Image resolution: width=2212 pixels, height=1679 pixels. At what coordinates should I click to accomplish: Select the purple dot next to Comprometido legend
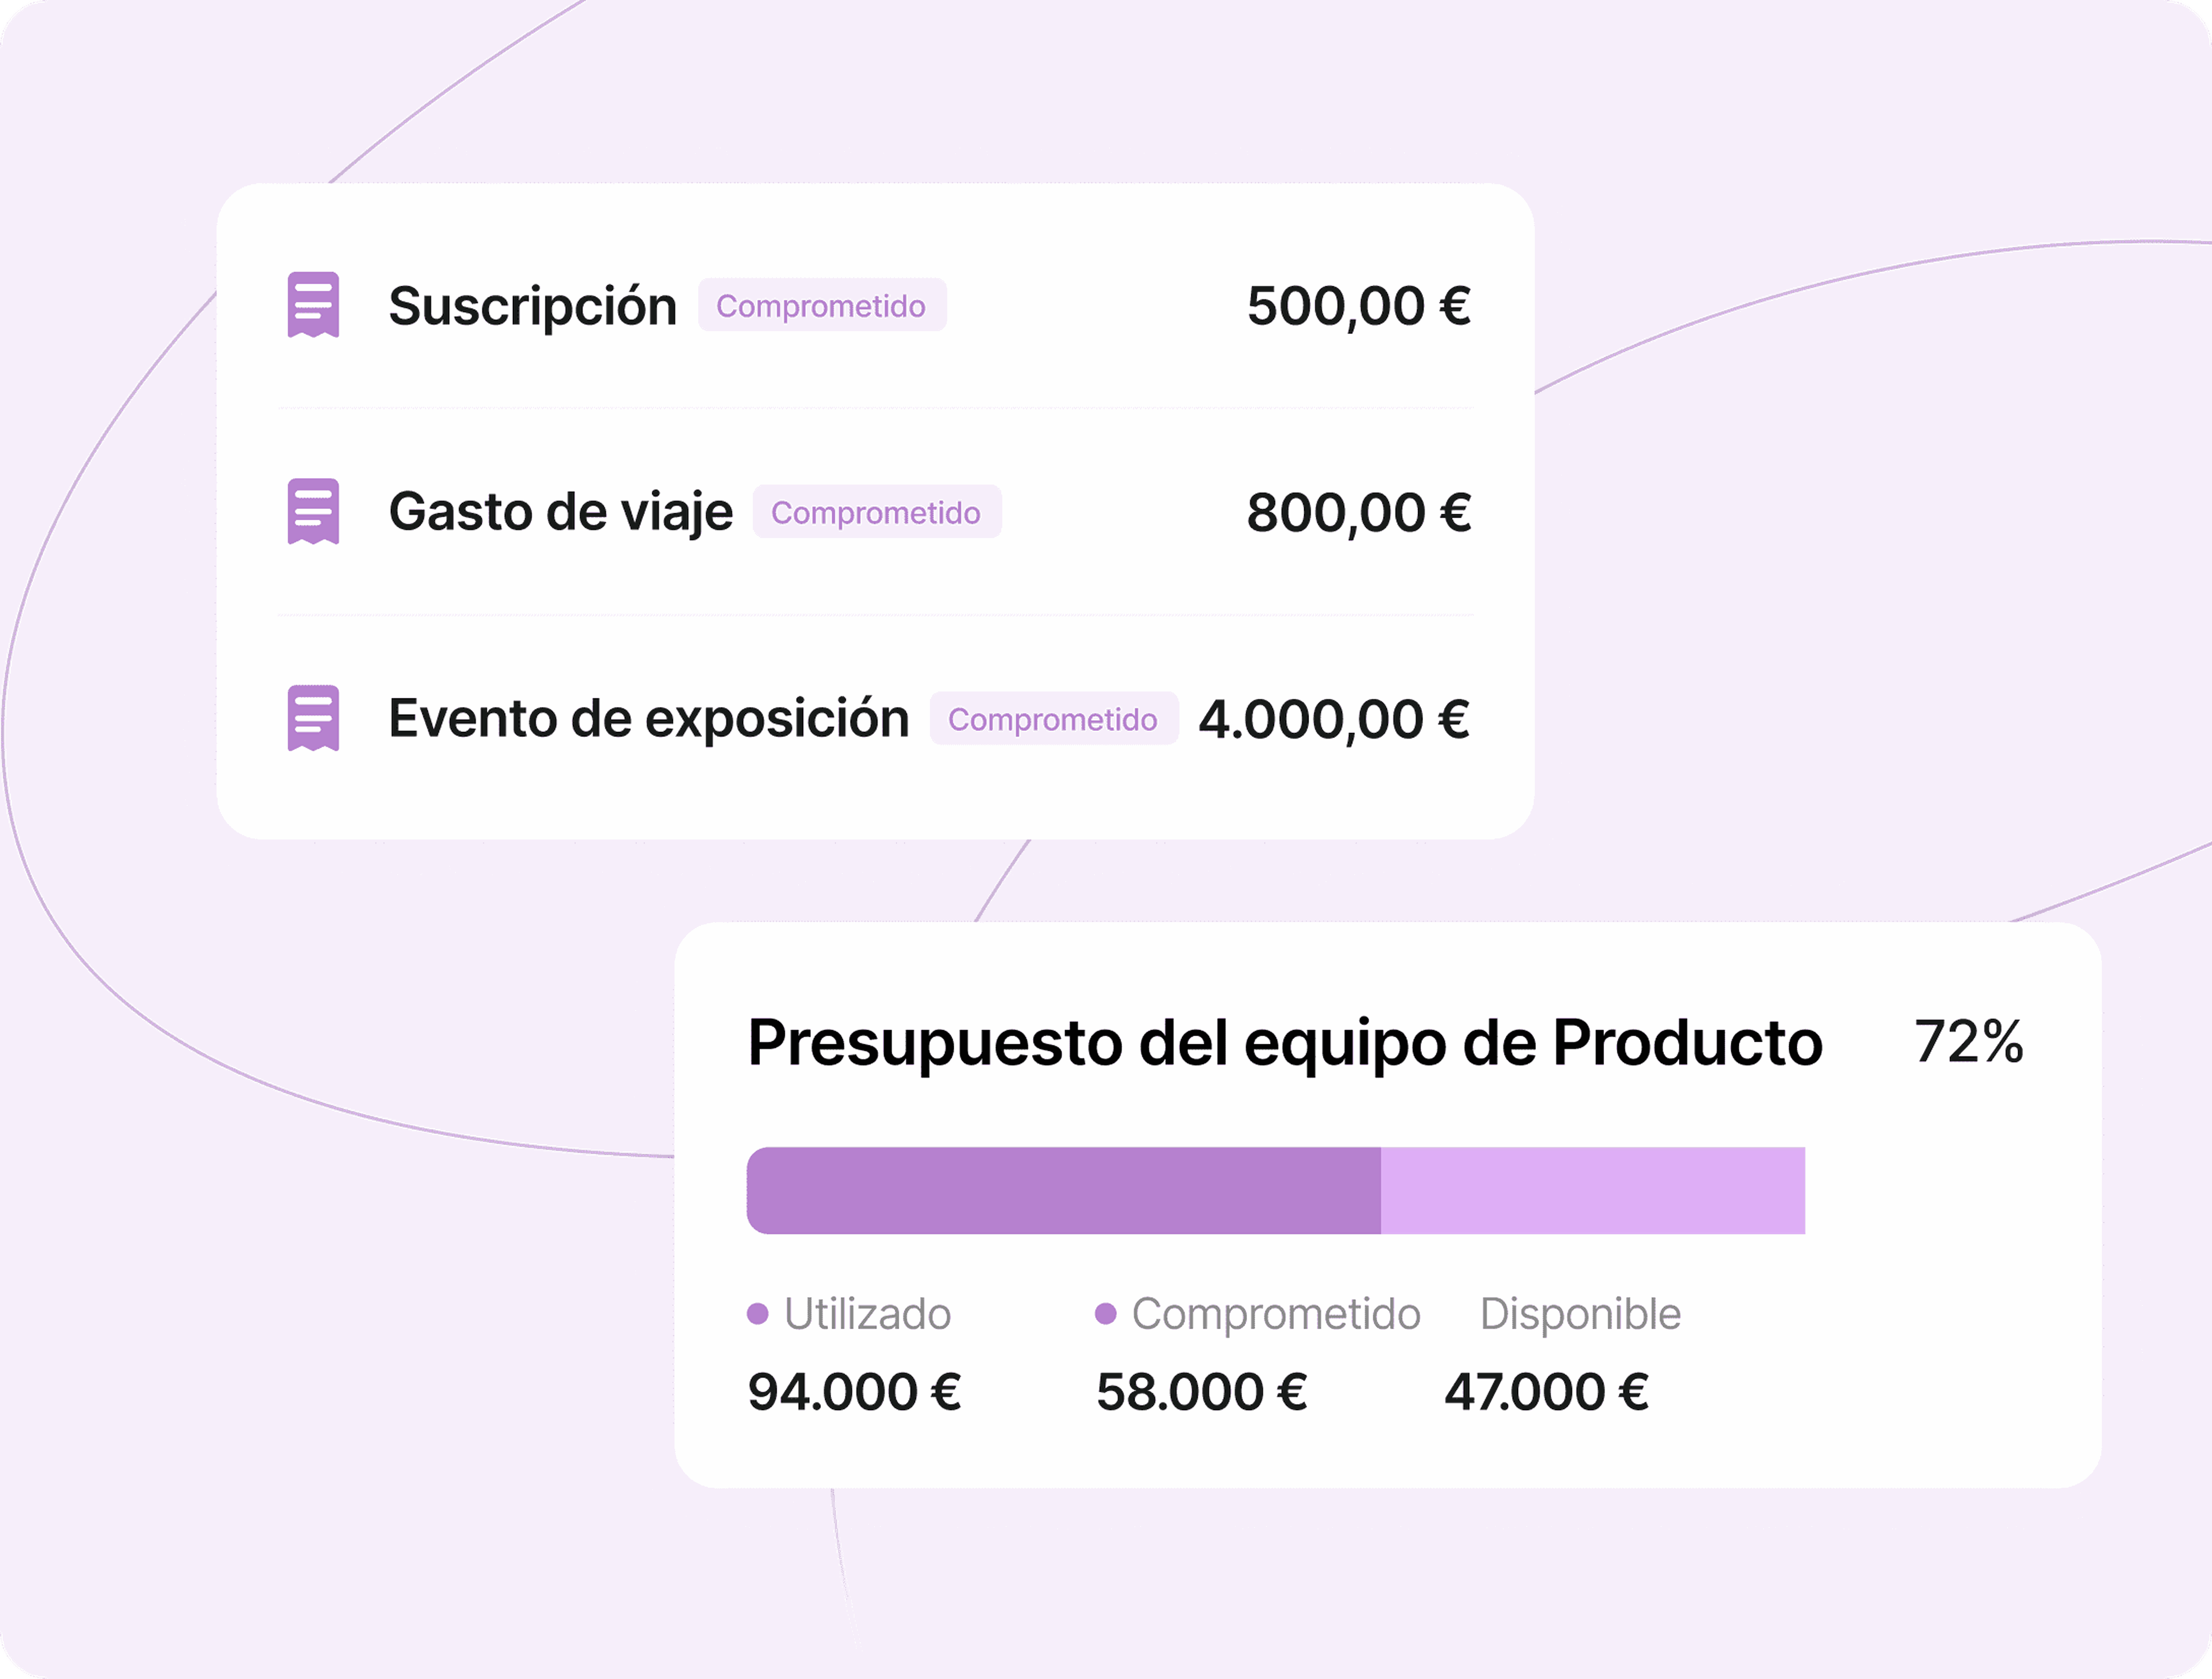coord(1105,1314)
